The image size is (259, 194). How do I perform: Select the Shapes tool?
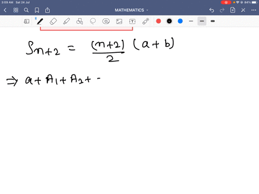[79, 22]
